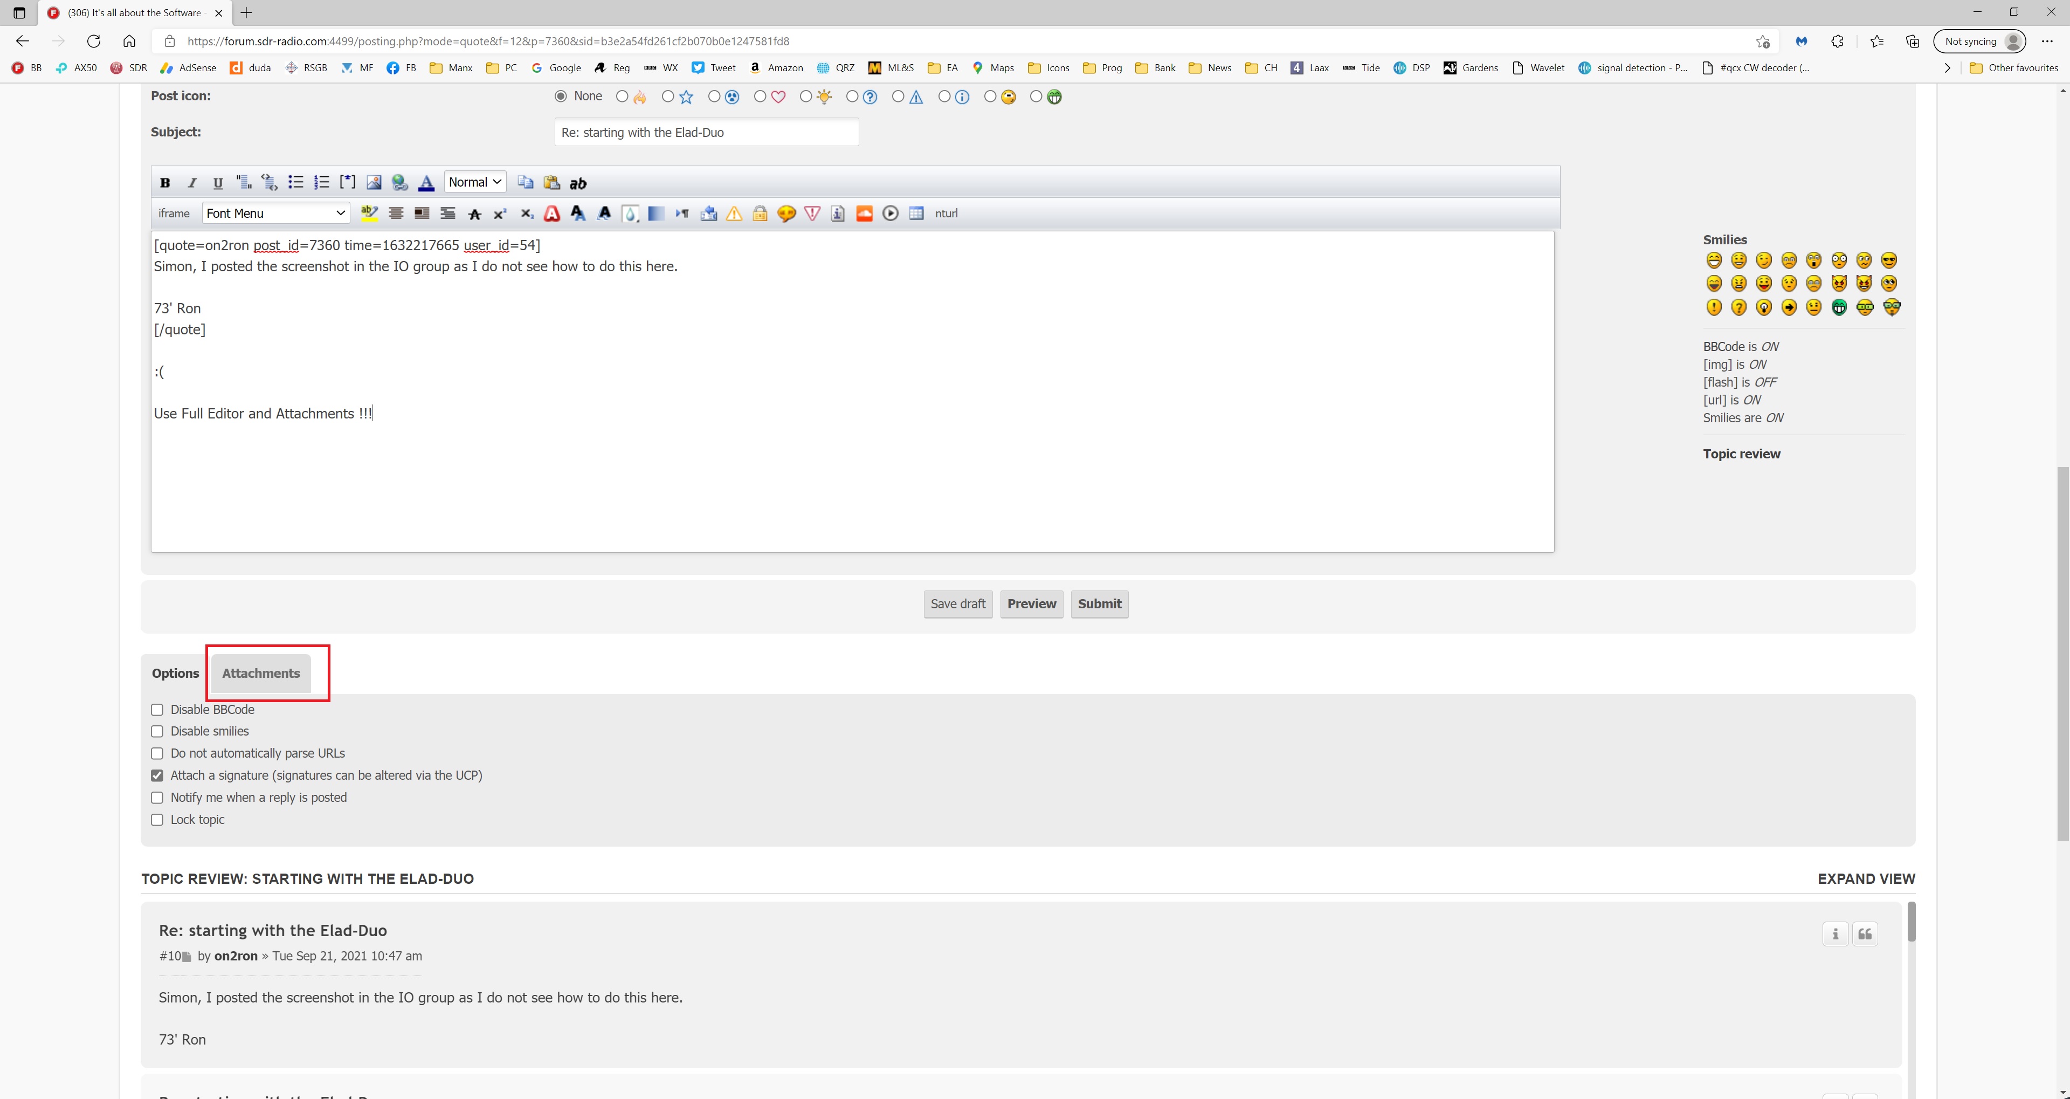Switch to the Options tab
2070x1099 pixels.
coord(175,674)
